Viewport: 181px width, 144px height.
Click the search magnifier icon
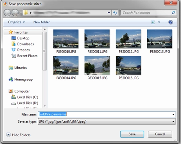coord(173,13)
